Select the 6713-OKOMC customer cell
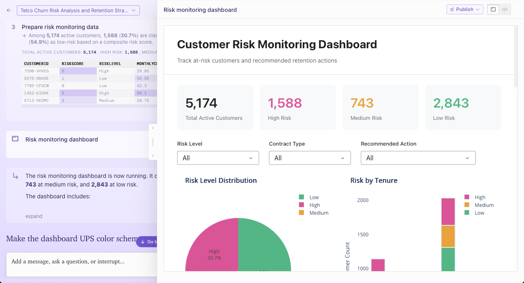The width and height of the screenshot is (524, 283). click(x=41, y=101)
